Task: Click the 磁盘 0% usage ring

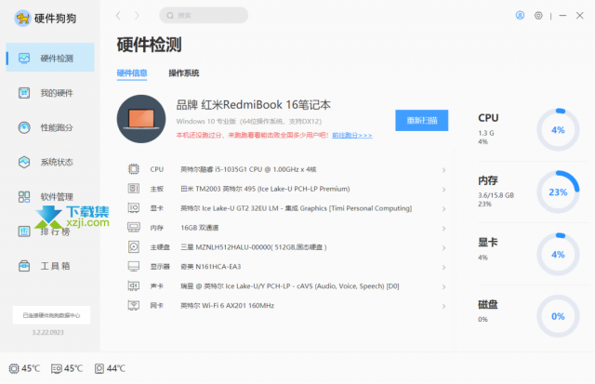Action: 558,316
